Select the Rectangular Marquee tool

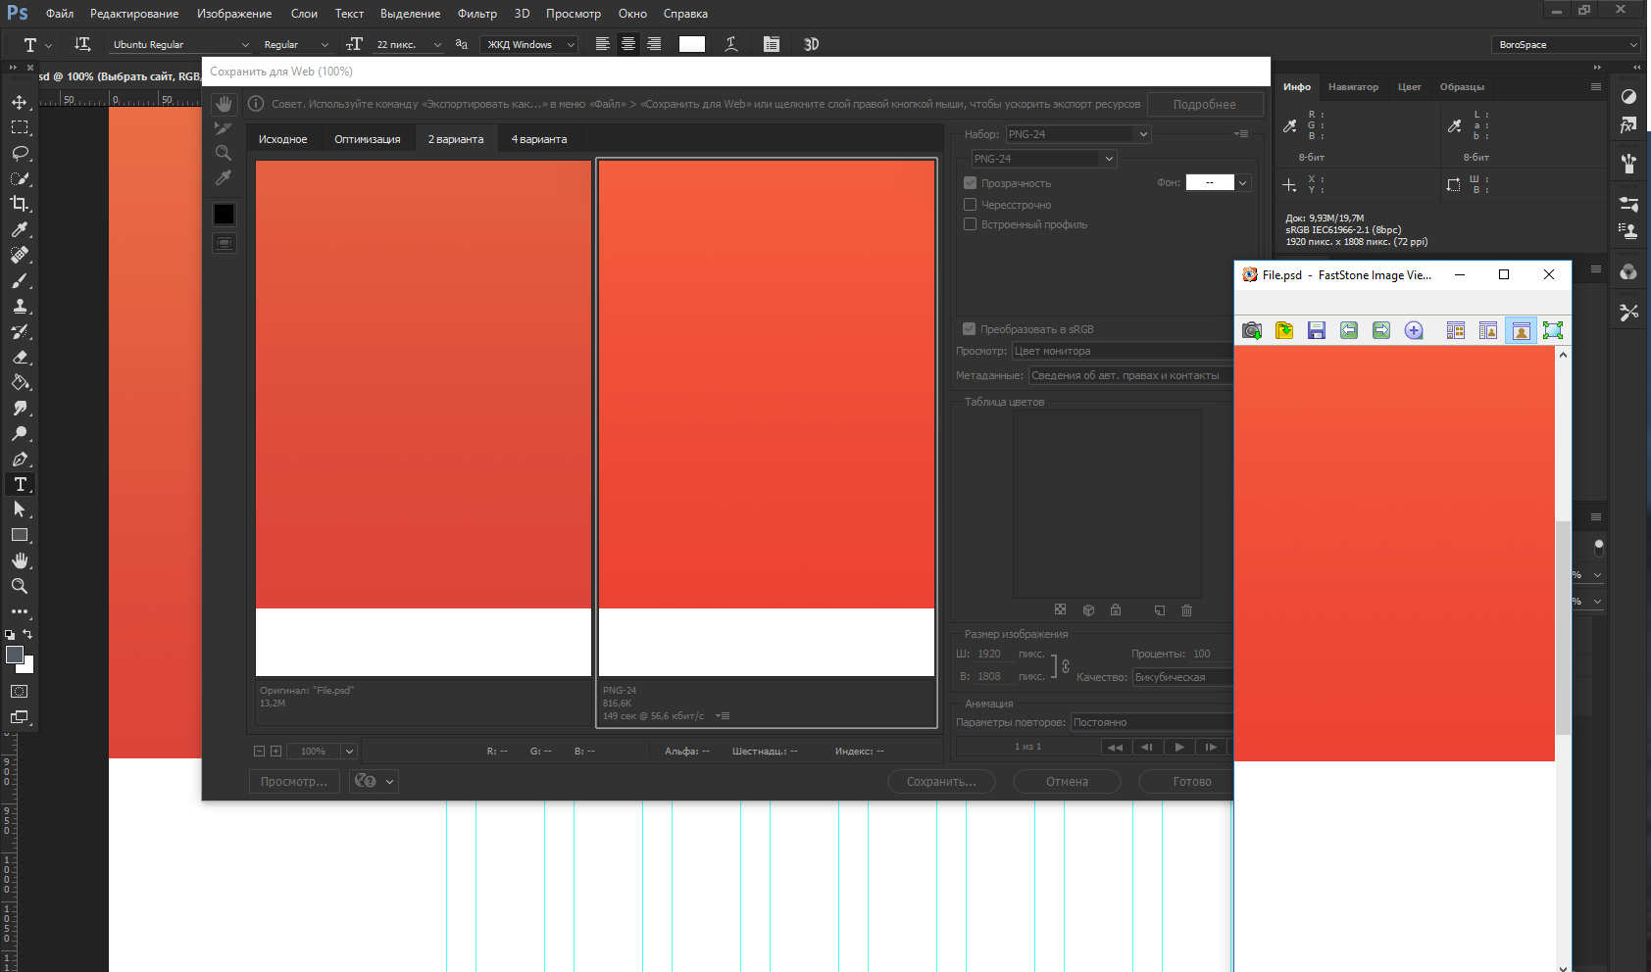pos(20,127)
